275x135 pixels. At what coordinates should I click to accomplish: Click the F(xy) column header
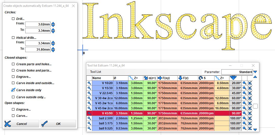(x=167, y=78)
